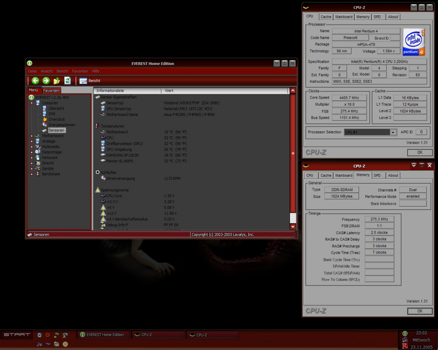Image resolution: width=438 pixels, height=350 pixels.
Task: Select the Übersicht tree item
Action: coord(56,108)
